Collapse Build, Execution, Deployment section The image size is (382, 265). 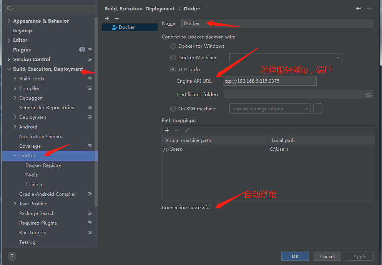click(9, 69)
